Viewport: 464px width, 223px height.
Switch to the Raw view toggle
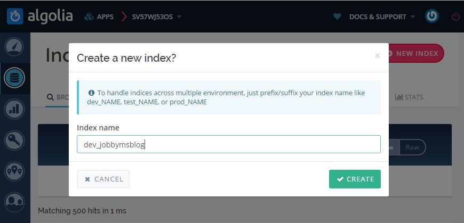[412, 147]
